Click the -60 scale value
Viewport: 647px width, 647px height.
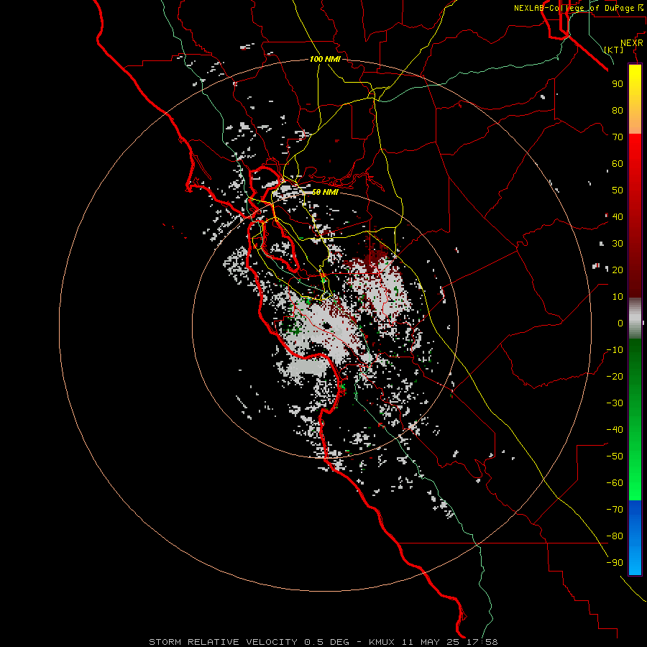click(x=615, y=483)
